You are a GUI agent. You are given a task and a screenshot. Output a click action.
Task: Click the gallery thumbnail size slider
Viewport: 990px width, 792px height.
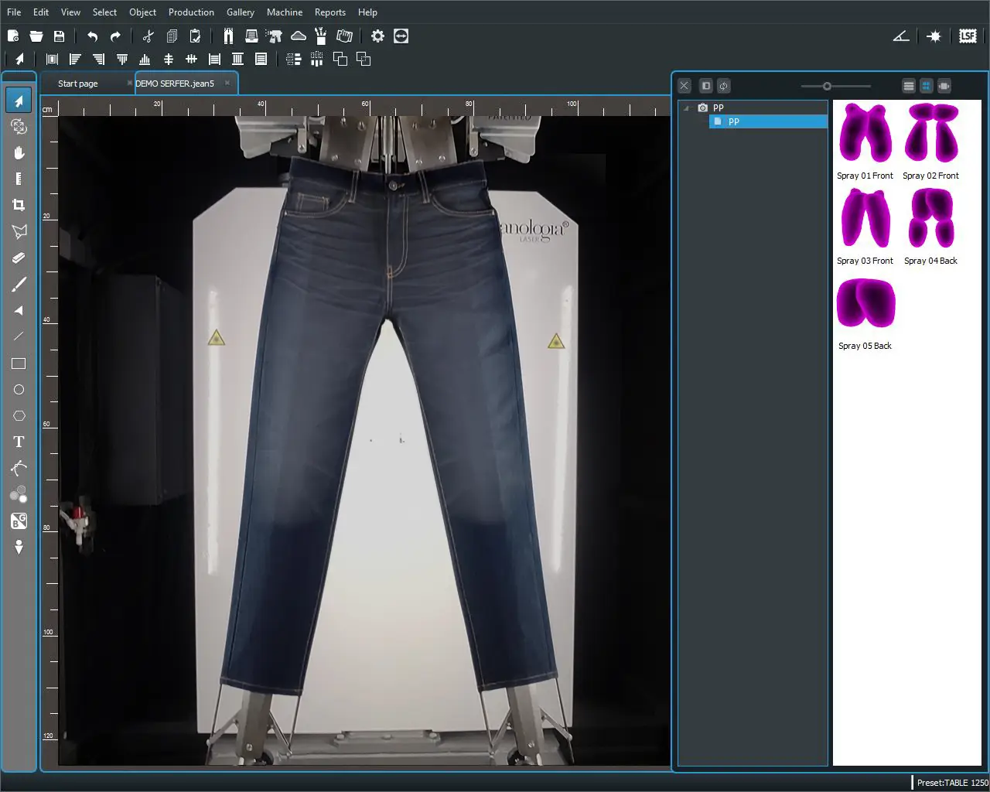point(827,86)
